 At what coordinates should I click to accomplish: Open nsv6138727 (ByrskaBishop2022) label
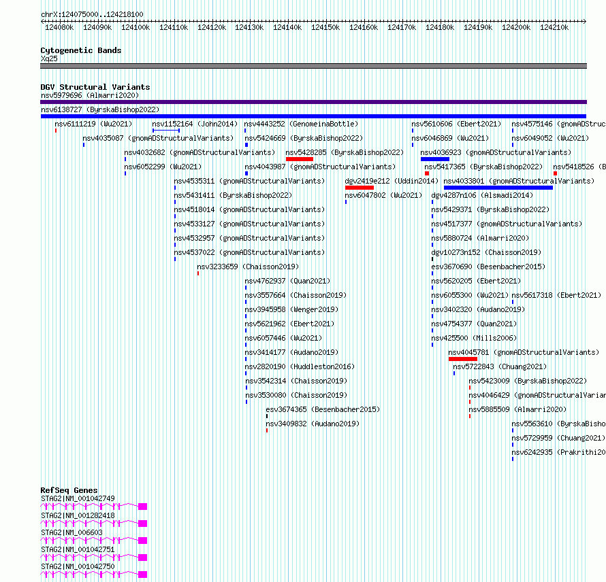[100, 109]
